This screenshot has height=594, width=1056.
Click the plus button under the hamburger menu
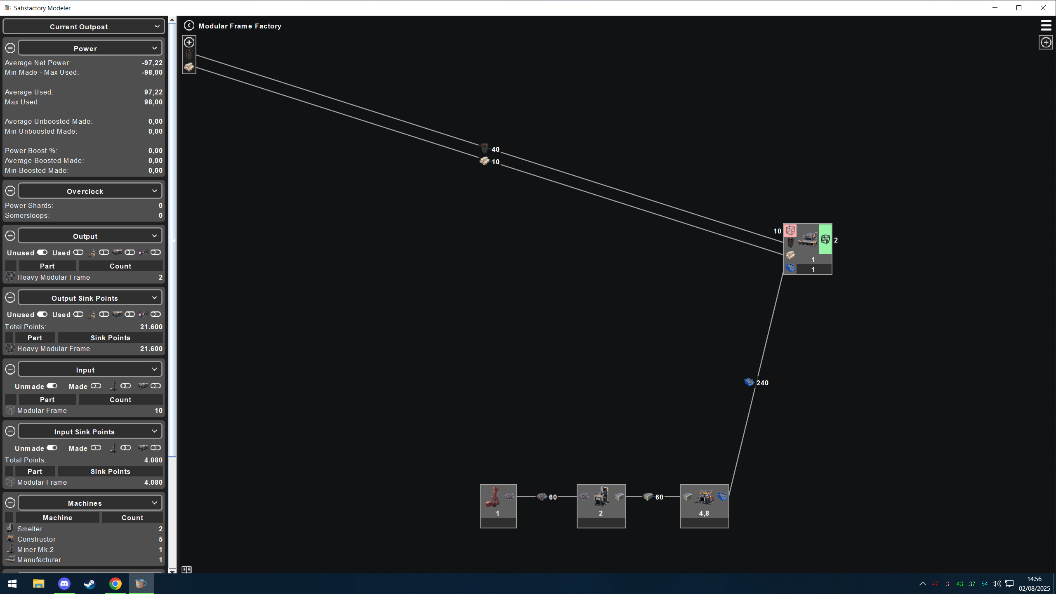(x=1046, y=42)
